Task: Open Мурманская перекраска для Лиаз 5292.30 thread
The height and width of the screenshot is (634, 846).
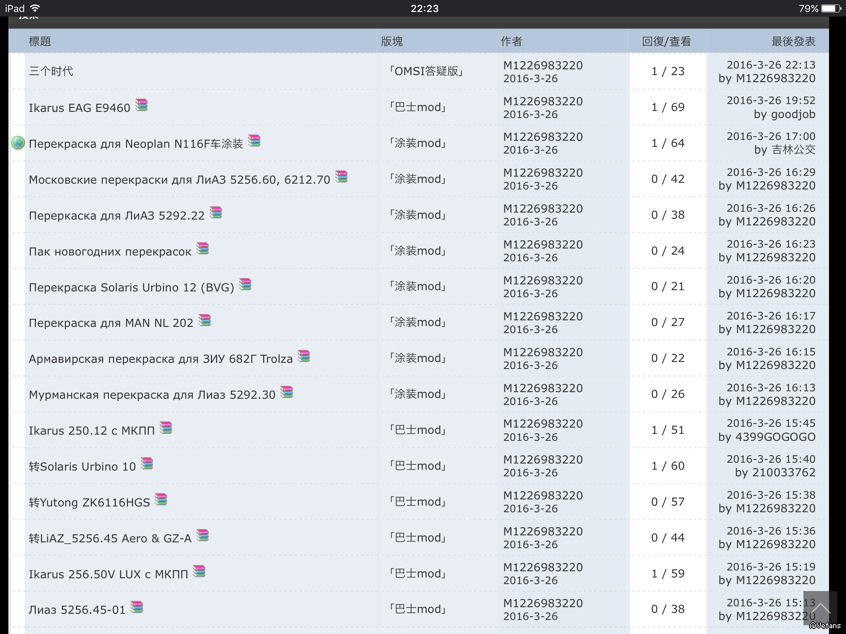Action: 152,395
